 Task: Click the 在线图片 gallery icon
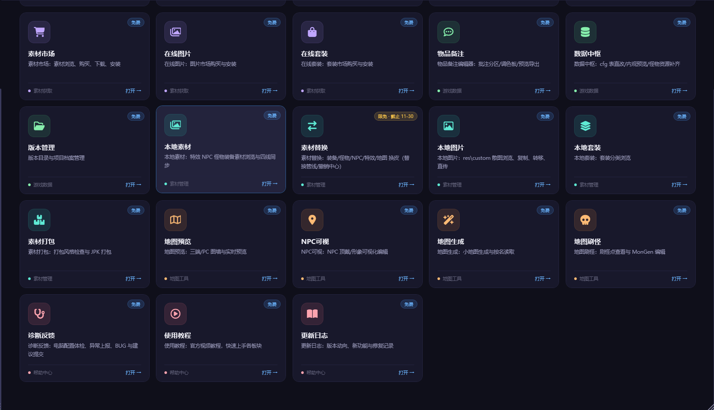[x=175, y=32]
